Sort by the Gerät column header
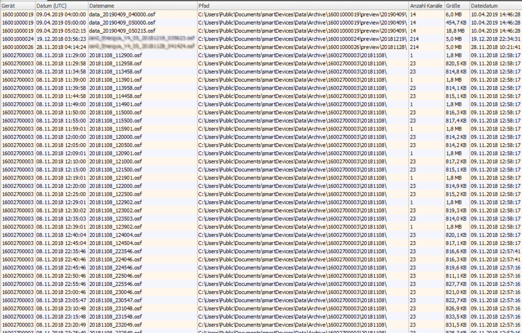This screenshot has height=333, width=522. tap(18, 6)
